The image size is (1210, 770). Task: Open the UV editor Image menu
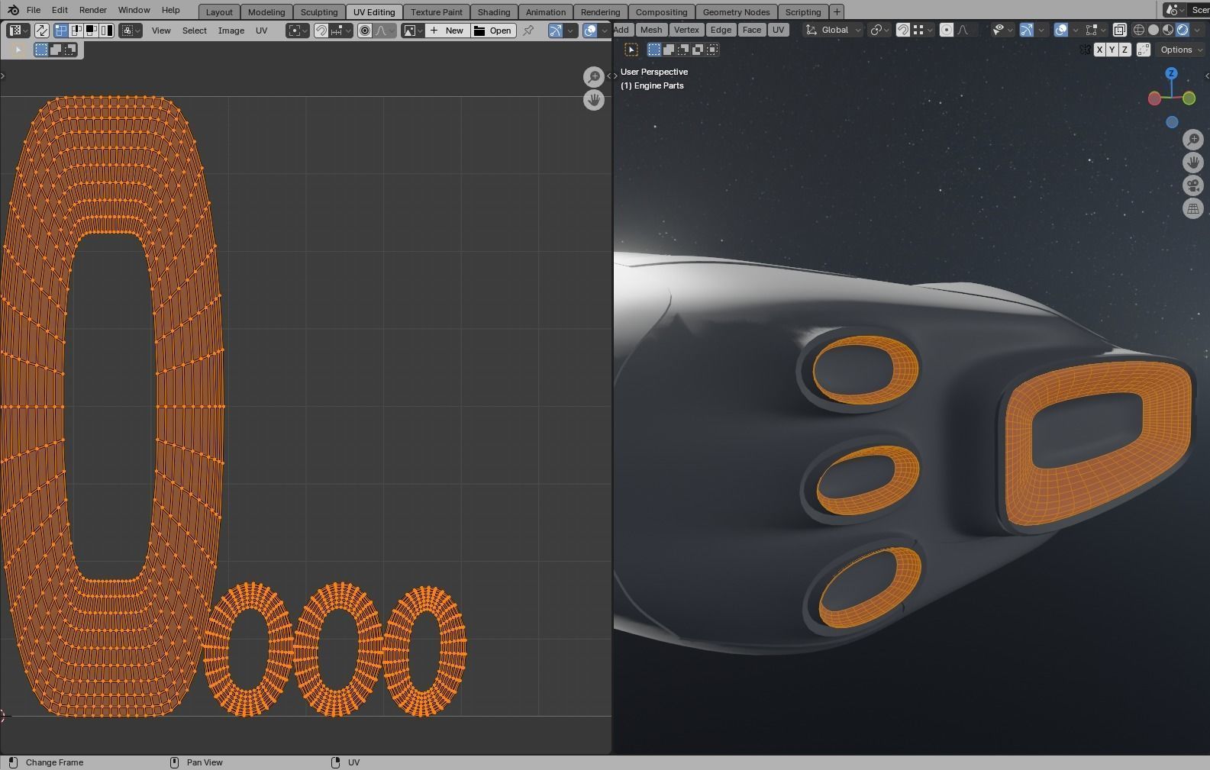[231, 31]
